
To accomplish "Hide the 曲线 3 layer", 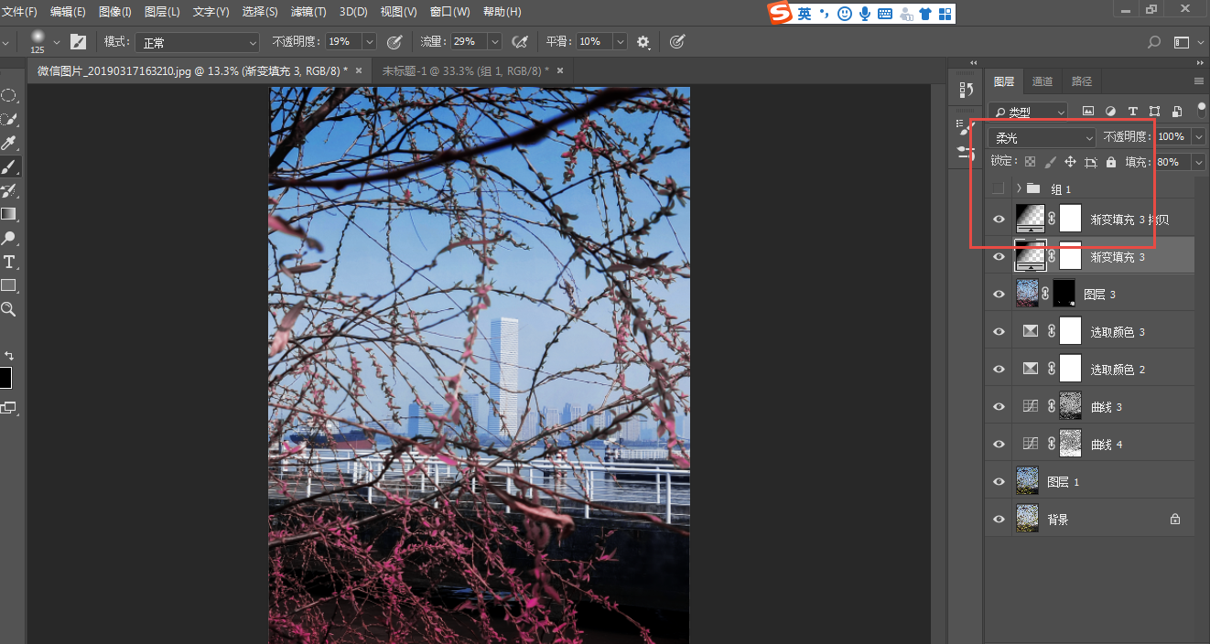I will pos(999,407).
